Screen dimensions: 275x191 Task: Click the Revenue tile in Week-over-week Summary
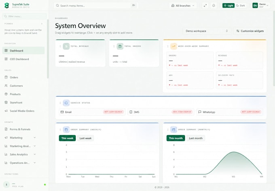coord(239,60)
